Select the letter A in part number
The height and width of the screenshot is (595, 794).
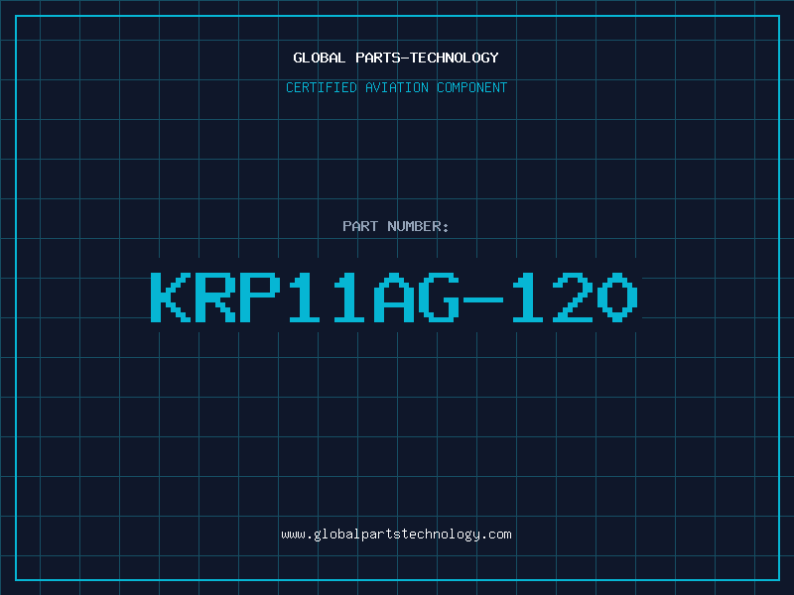(394, 297)
